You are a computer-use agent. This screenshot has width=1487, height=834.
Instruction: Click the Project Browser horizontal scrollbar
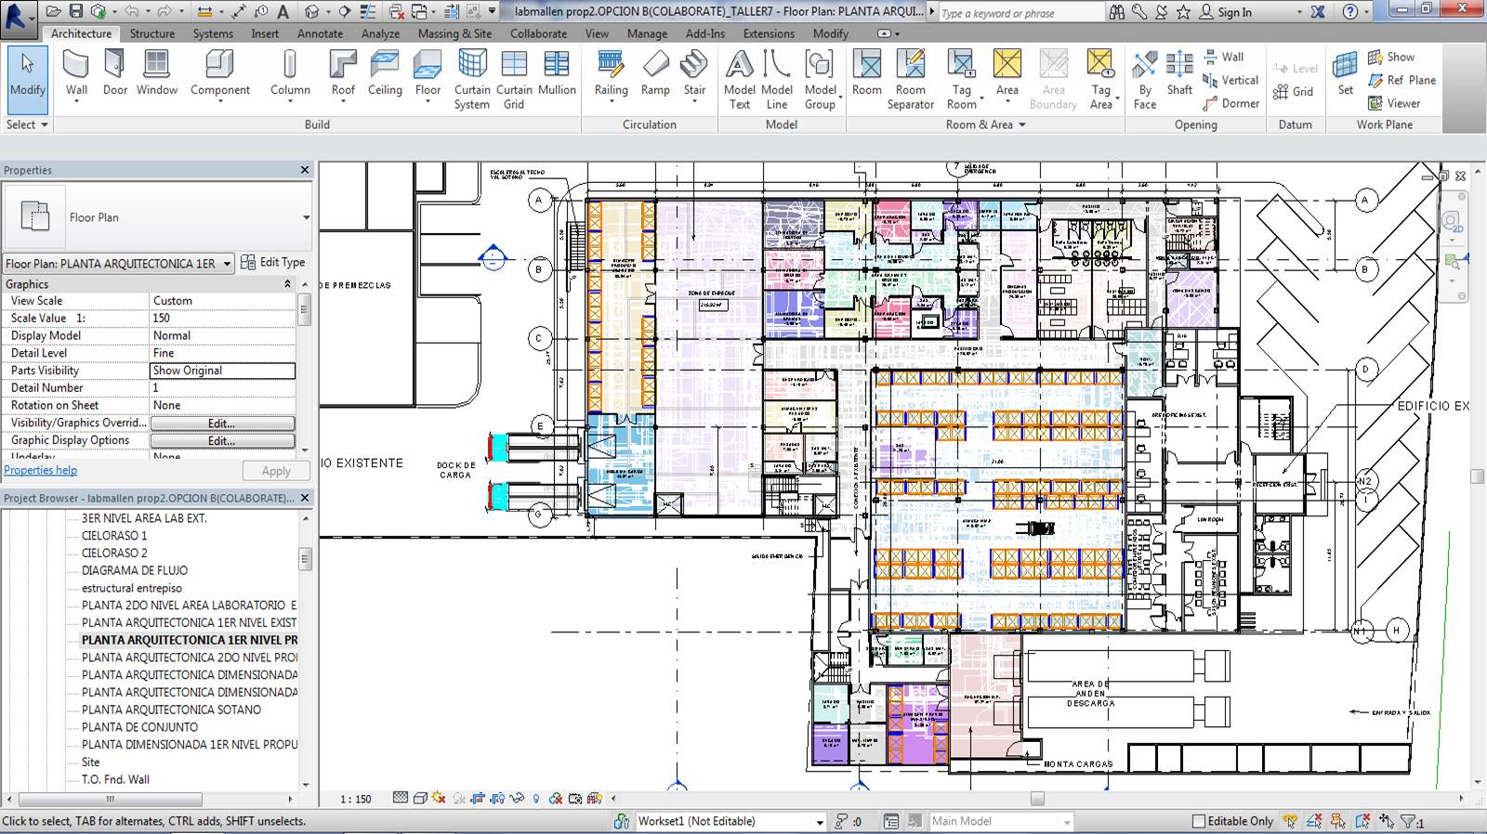111,799
